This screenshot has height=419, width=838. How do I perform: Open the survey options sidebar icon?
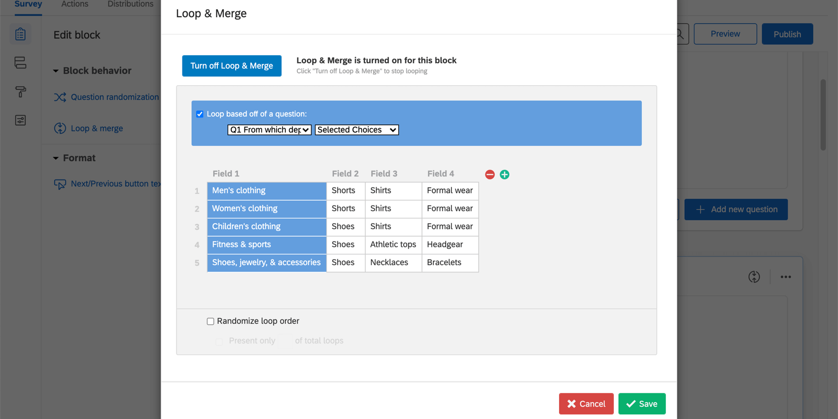click(20, 120)
